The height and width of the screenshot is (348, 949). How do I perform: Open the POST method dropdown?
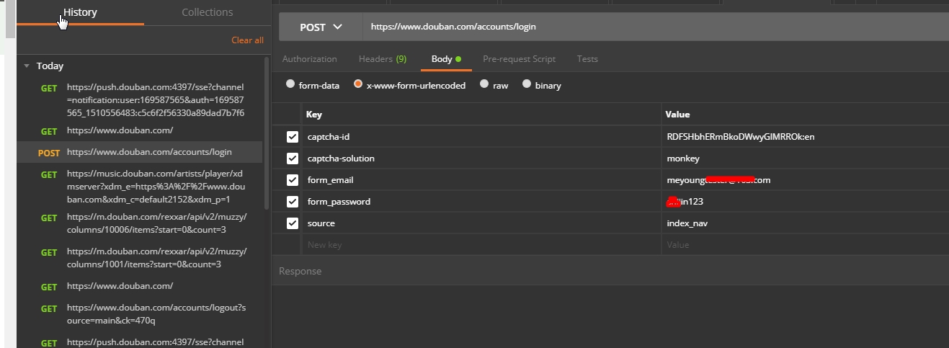tap(321, 27)
